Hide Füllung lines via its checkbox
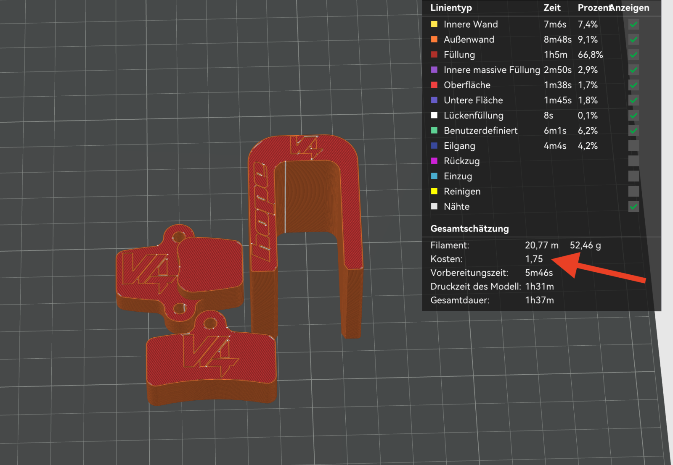Image resolution: width=673 pixels, height=465 pixels. pos(633,55)
